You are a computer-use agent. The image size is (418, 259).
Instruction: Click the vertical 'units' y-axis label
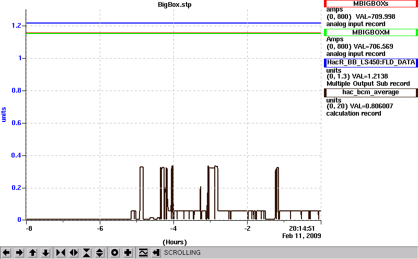coord(4,115)
